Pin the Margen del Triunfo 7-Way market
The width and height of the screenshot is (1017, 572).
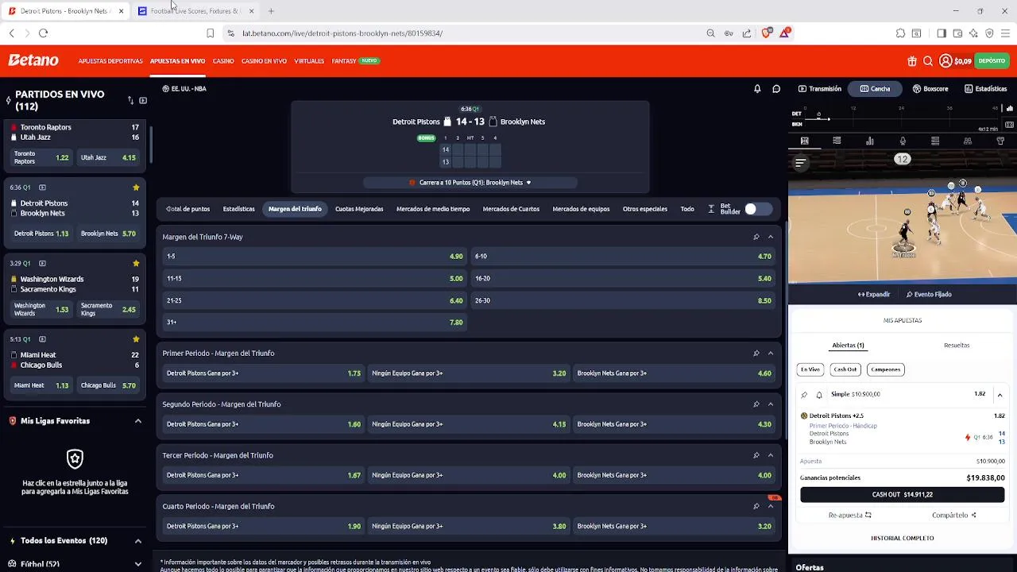click(756, 237)
